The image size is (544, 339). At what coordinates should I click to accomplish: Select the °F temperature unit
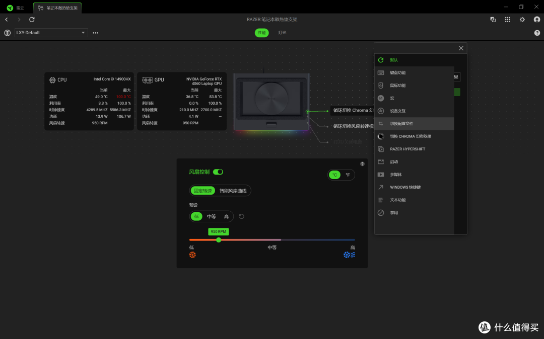click(x=348, y=175)
